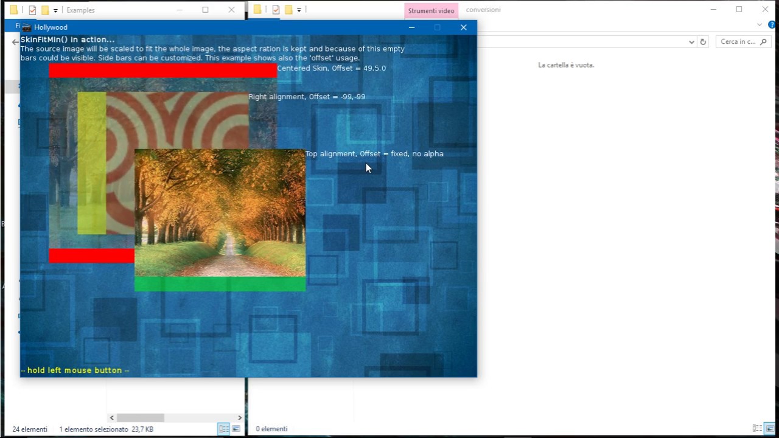Expand quick access toolbar dropdown in conversioni window

click(x=299, y=10)
